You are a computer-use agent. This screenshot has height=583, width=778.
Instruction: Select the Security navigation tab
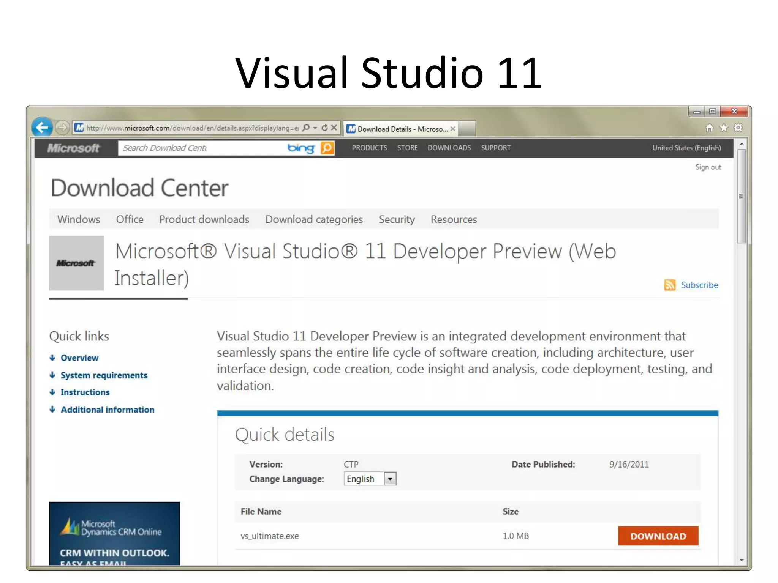[397, 219]
